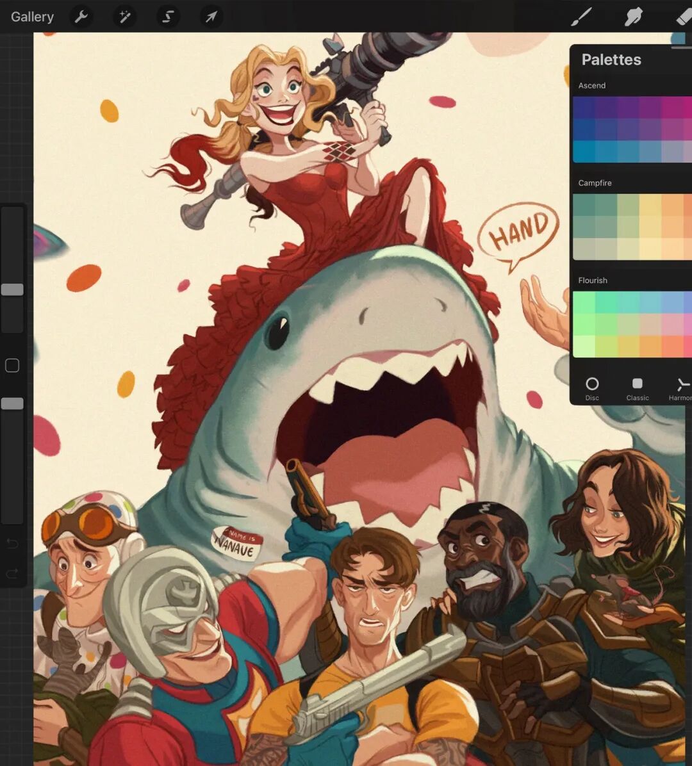
Task: Tap the brush size slider handle
Action: [12, 289]
